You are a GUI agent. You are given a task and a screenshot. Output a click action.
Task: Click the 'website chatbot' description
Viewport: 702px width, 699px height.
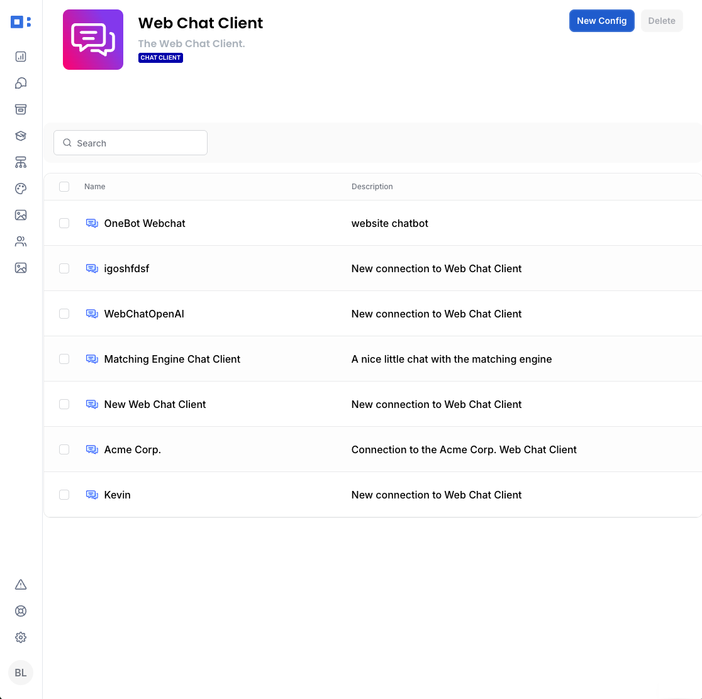coord(389,223)
